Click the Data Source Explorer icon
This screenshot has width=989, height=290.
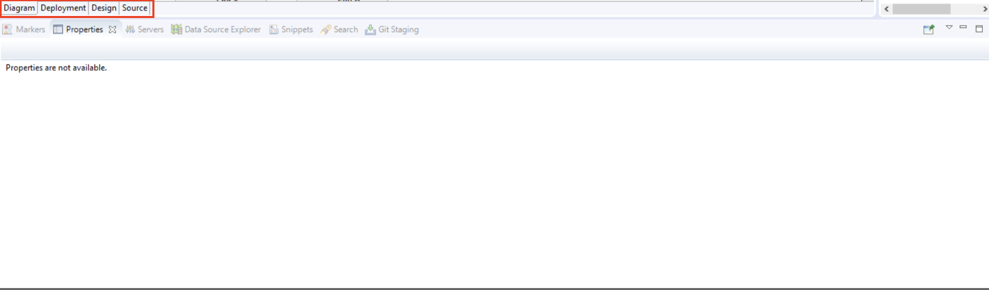click(x=177, y=29)
